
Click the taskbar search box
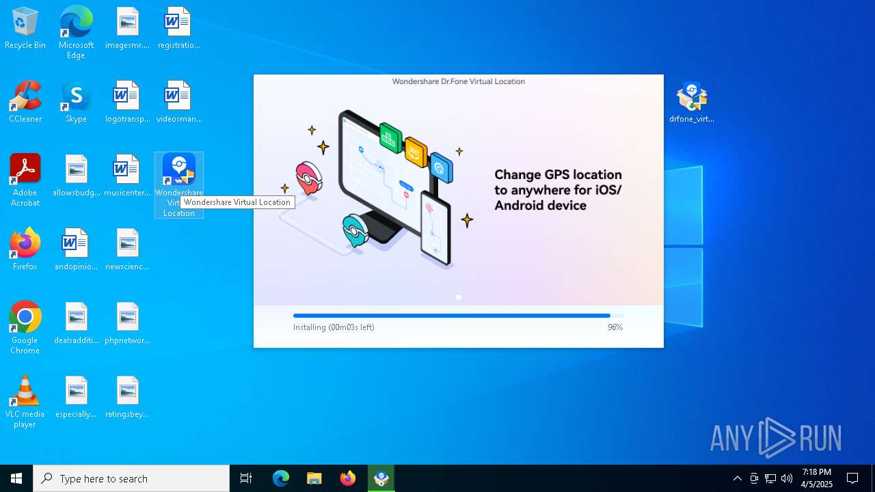pyautogui.click(x=131, y=478)
